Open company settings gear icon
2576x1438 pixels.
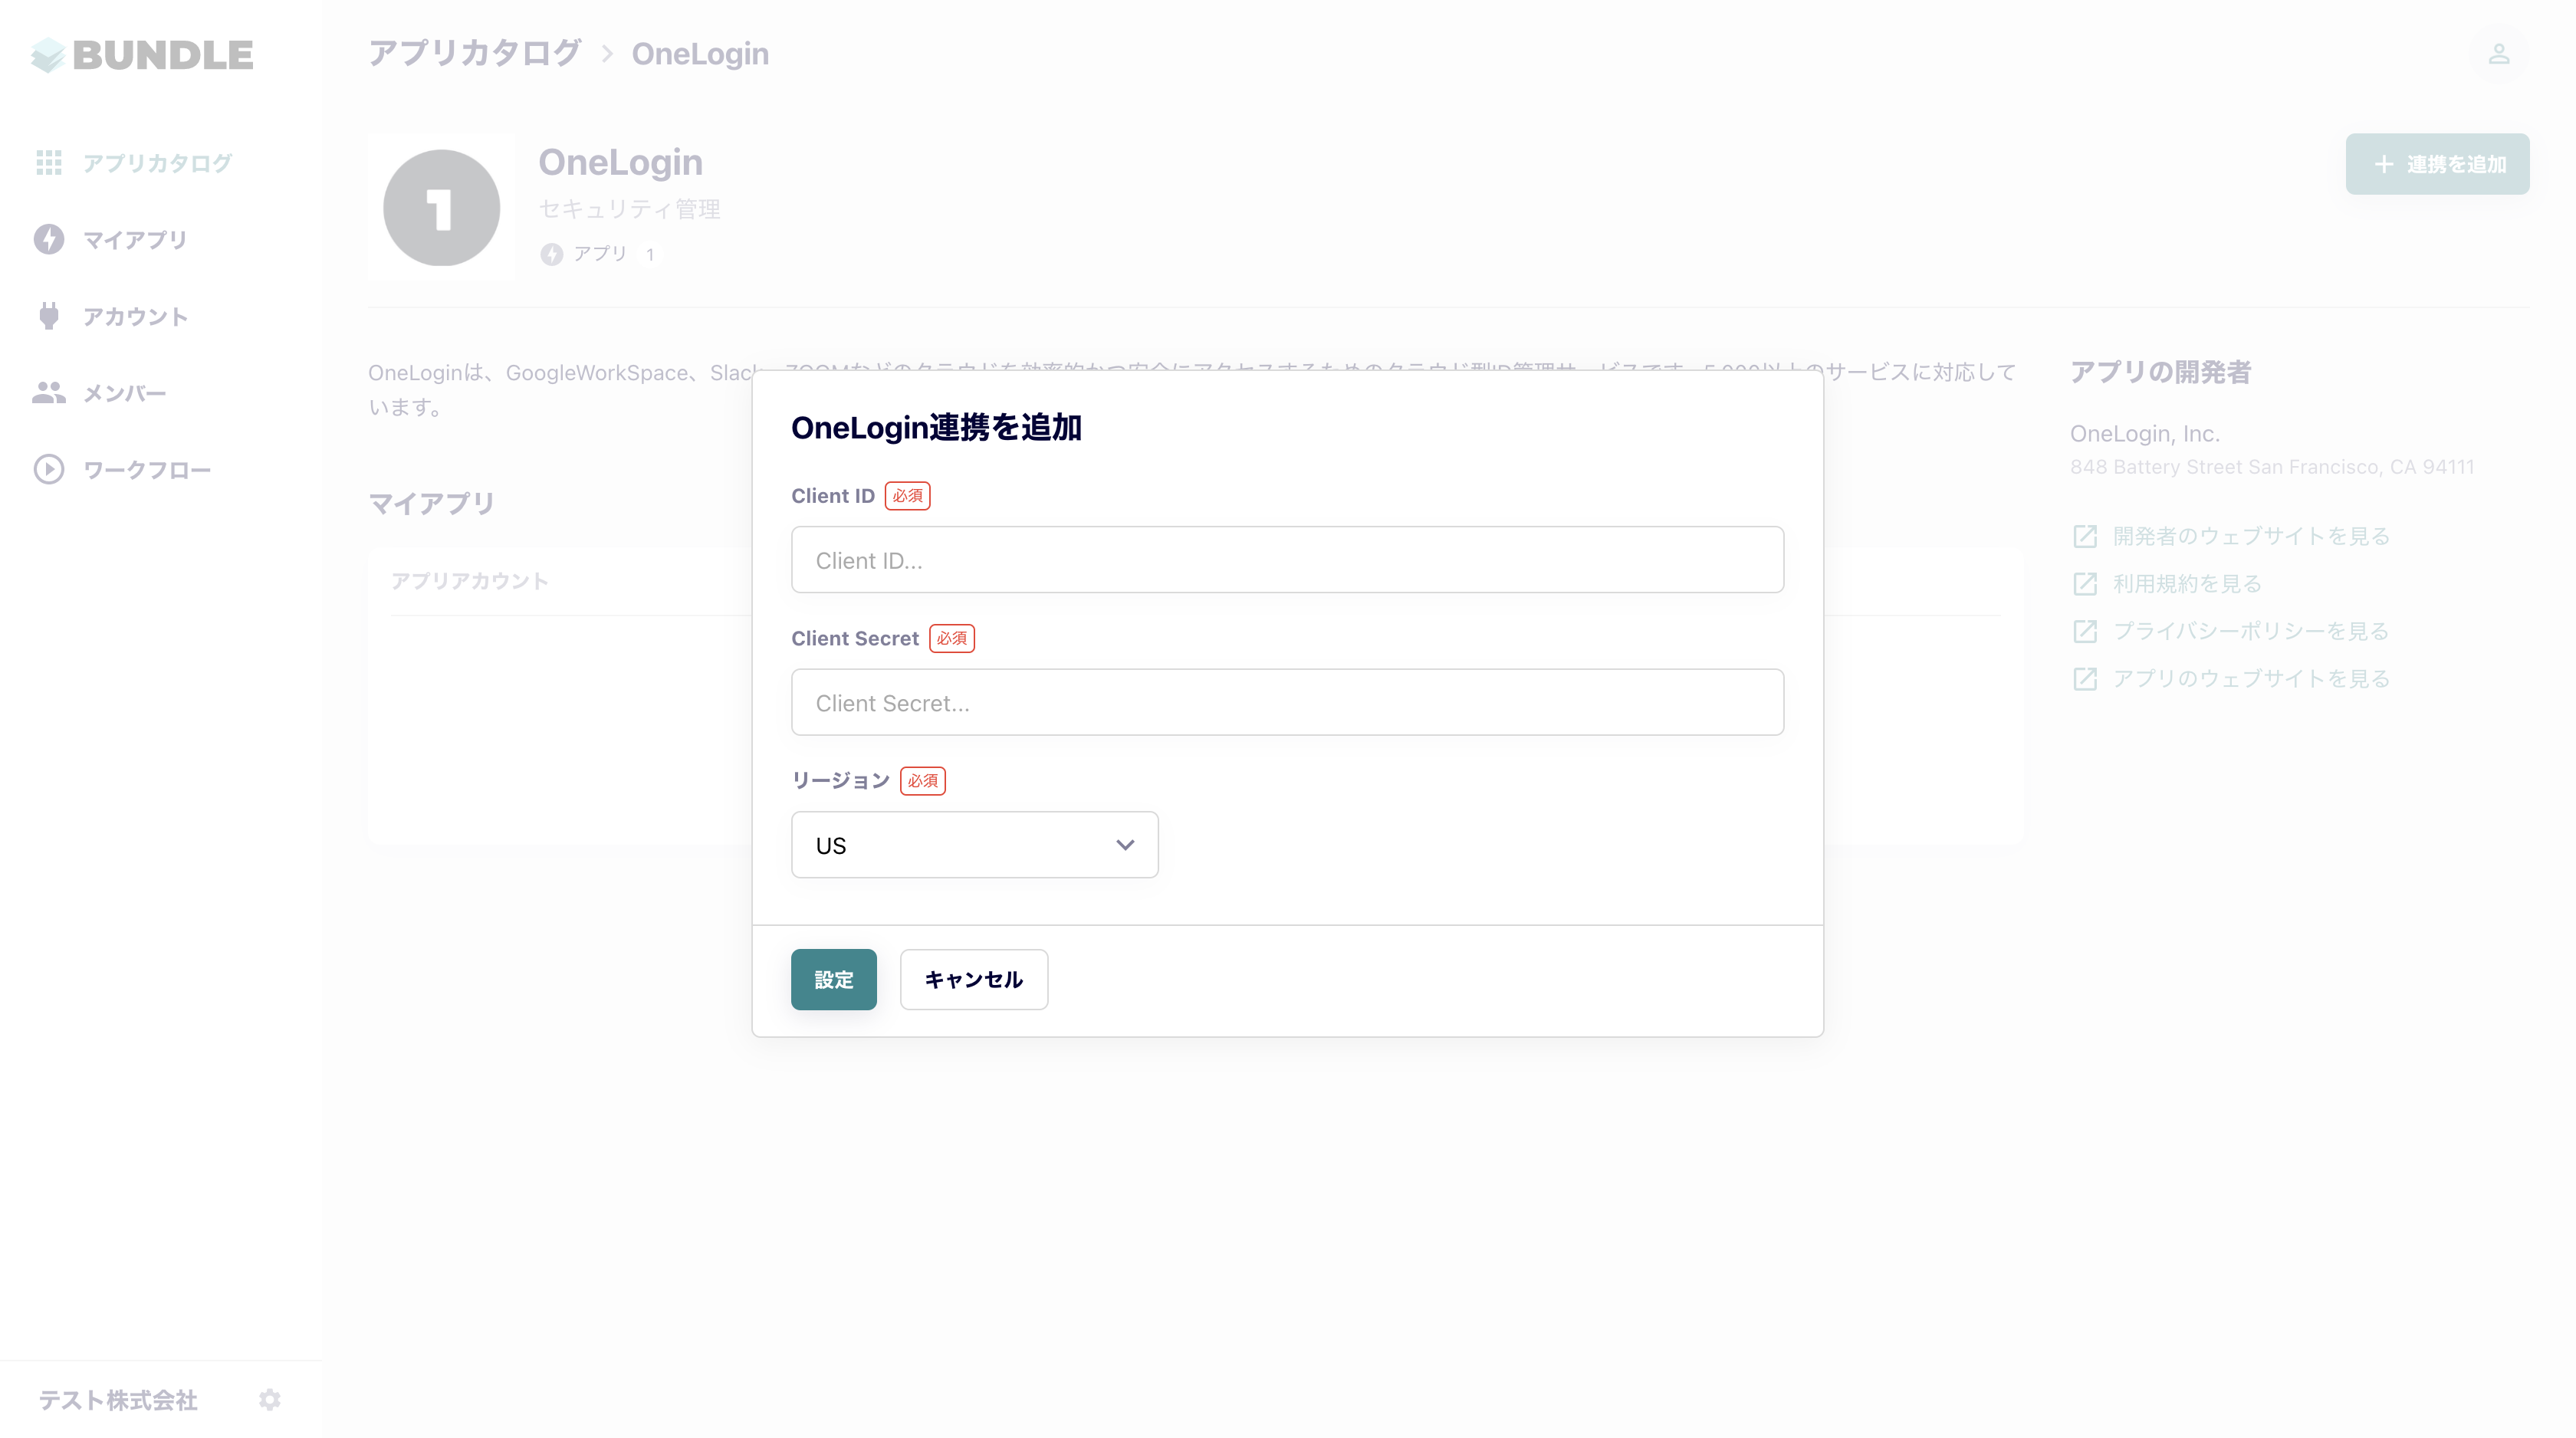[x=270, y=1399]
